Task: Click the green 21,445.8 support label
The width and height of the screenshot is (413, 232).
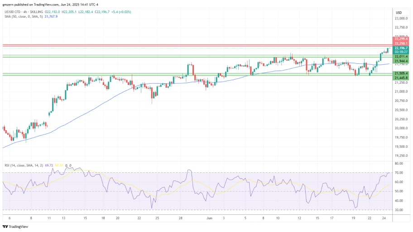Action: (x=401, y=77)
